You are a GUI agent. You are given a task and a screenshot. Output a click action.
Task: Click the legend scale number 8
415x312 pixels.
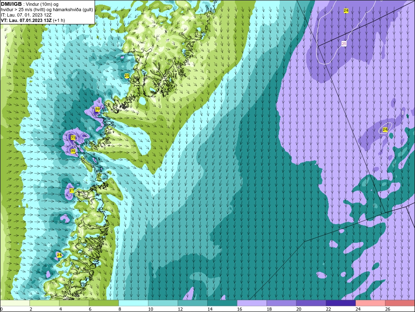[120, 309]
